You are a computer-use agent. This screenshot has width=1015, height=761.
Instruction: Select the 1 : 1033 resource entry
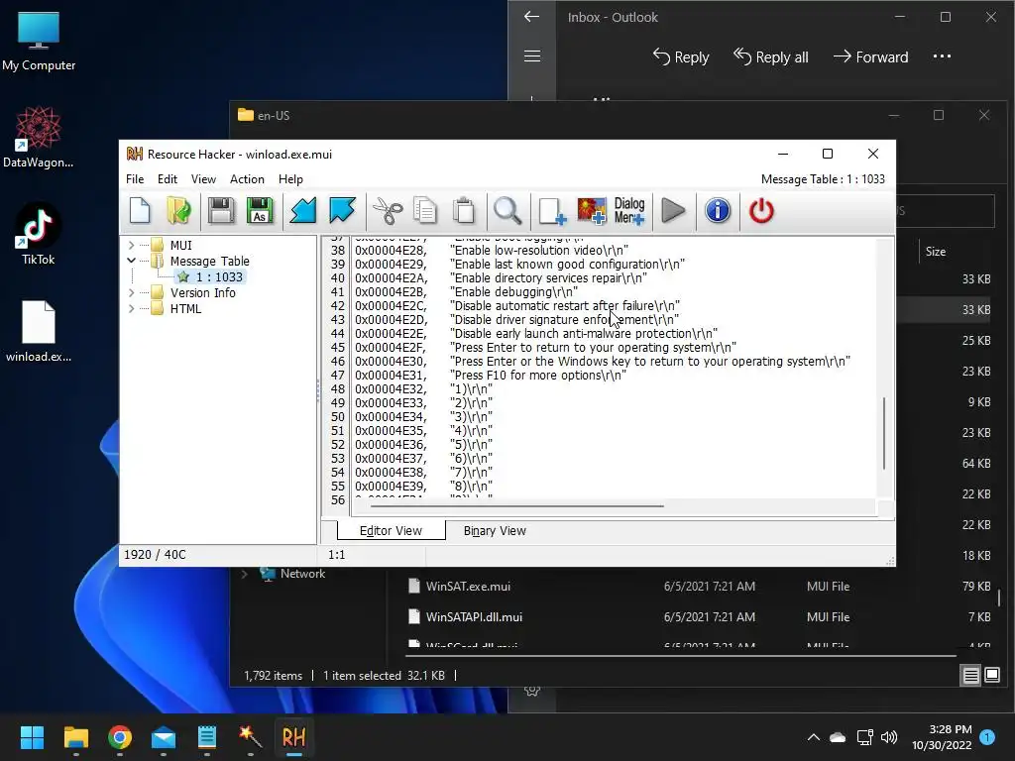coord(219,277)
